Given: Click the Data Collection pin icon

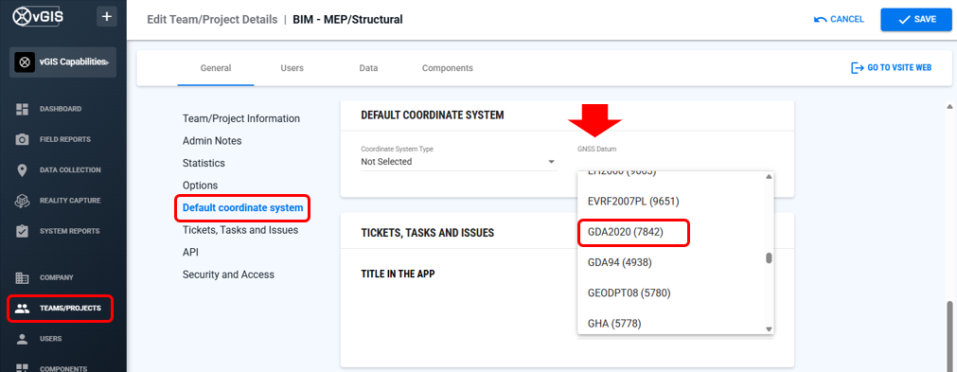Looking at the screenshot, I should click(x=23, y=170).
